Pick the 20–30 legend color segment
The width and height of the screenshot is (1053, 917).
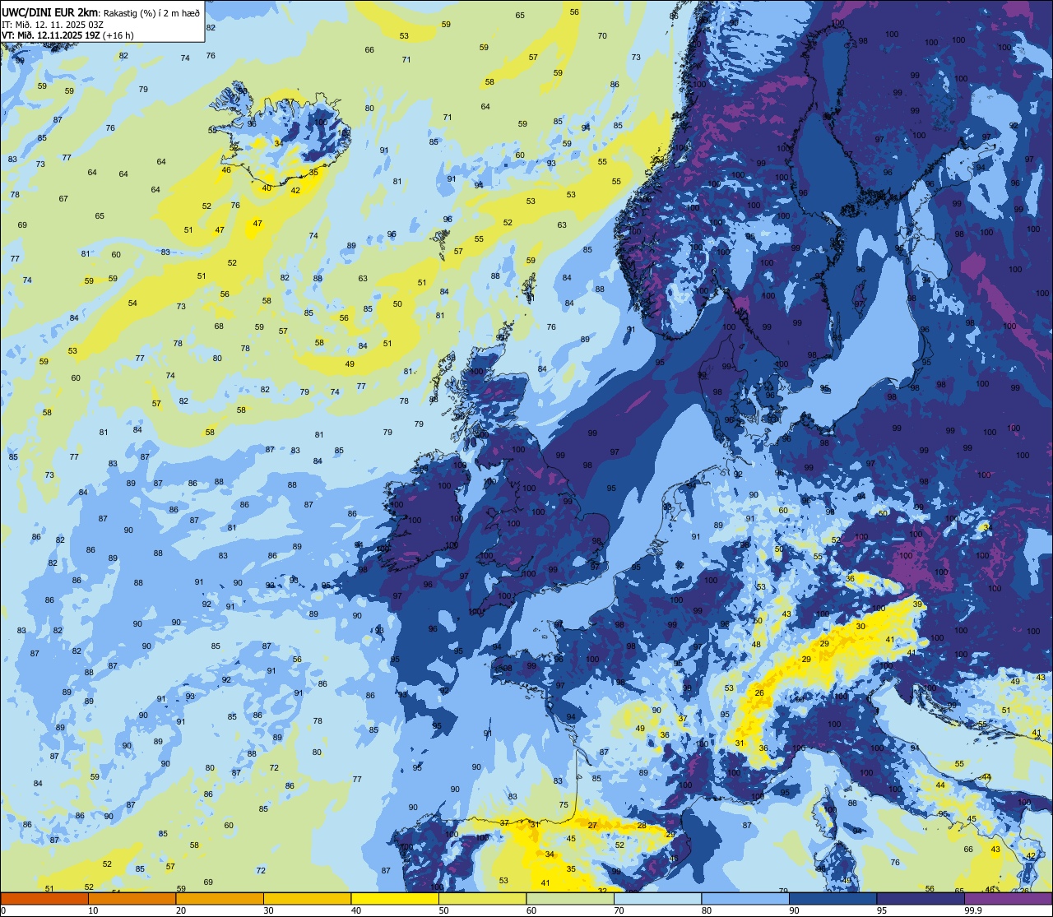[220, 898]
